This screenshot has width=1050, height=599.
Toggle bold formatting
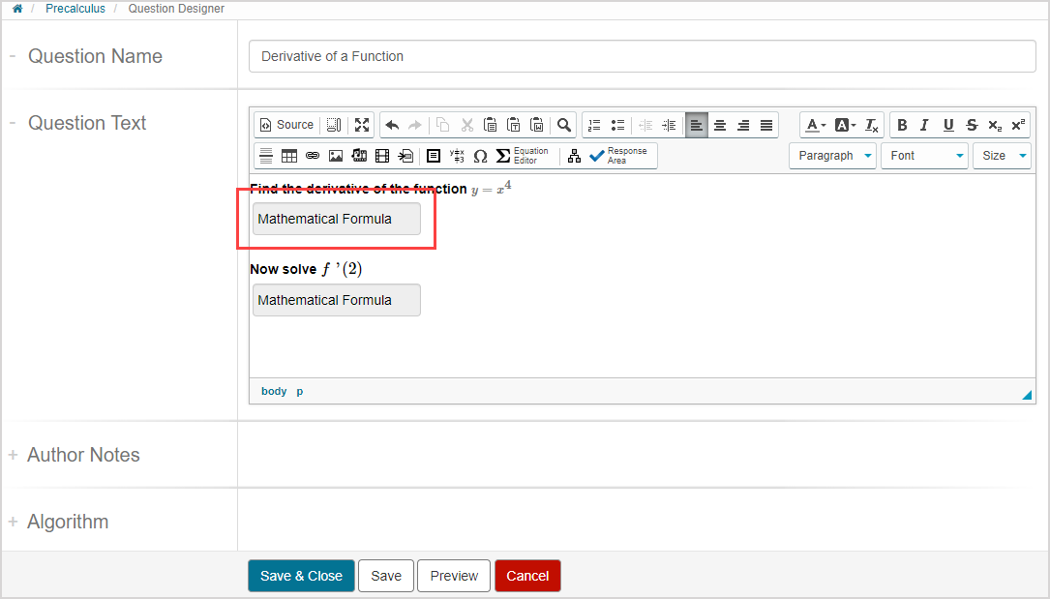coord(902,125)
